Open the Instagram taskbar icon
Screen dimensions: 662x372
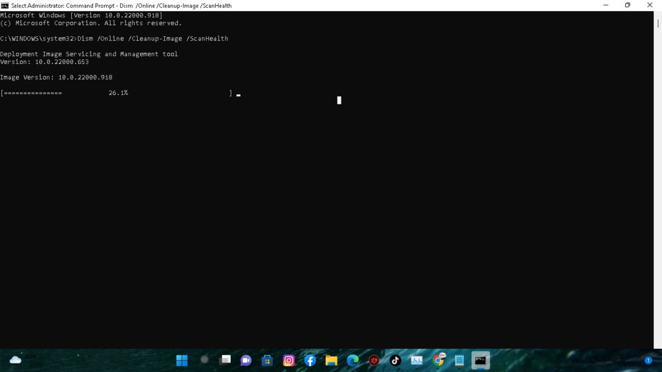(289, 360)
